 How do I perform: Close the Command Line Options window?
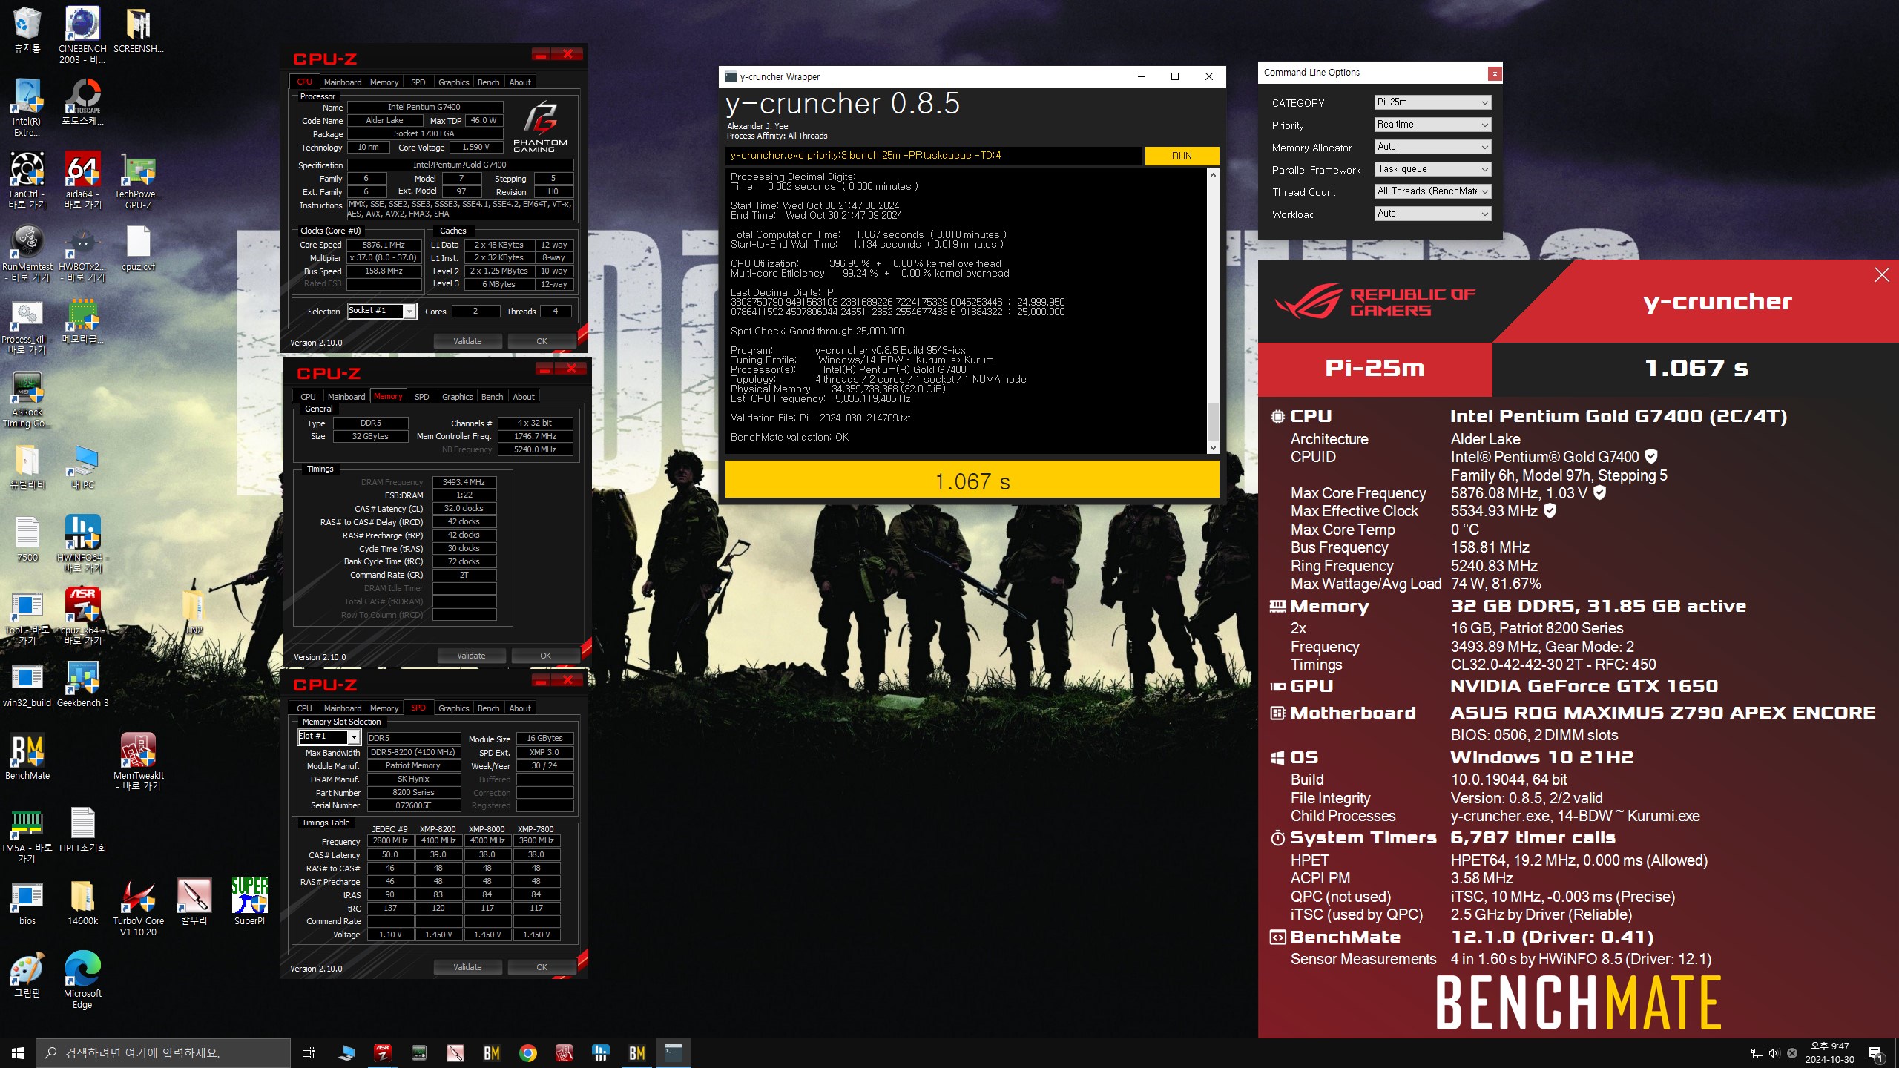tap(1495, 73)
